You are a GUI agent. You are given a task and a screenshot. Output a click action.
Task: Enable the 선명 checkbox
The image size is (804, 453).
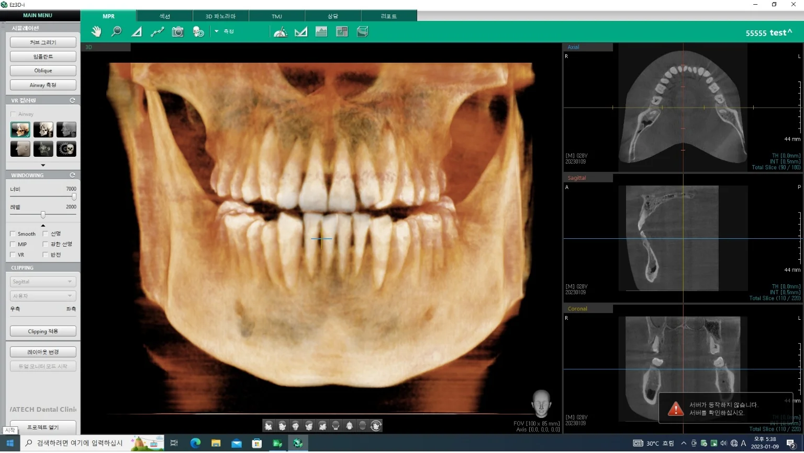46,234
